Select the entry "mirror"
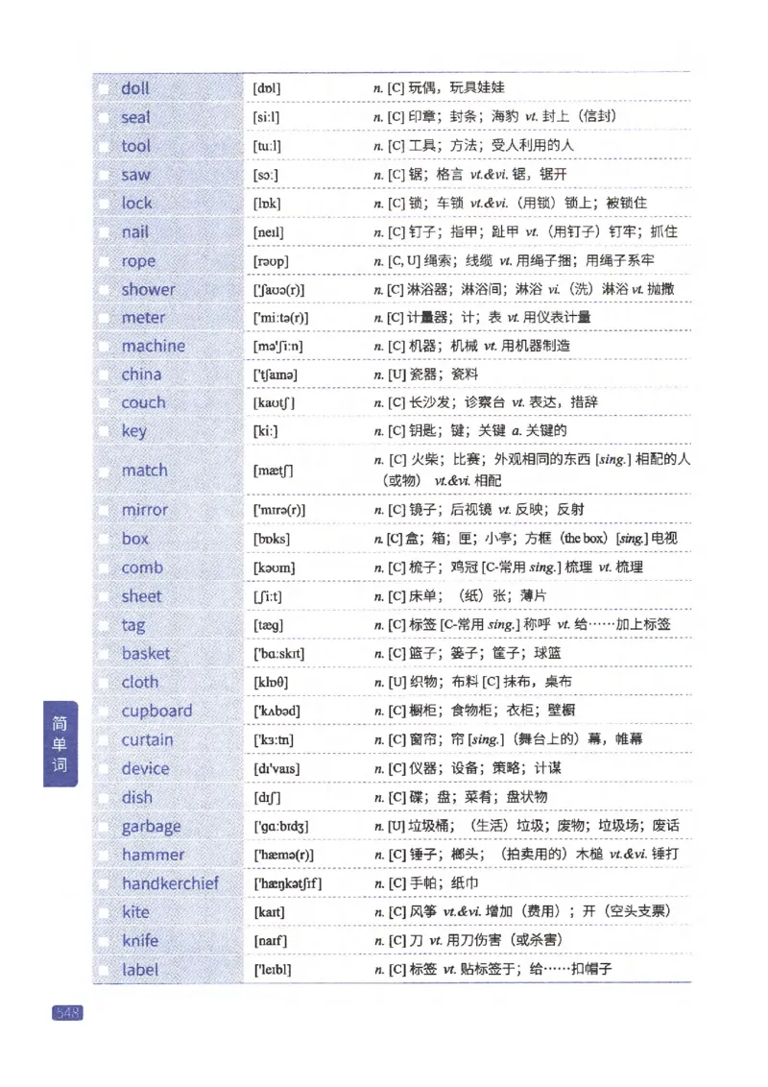The height and width of the screenshot is (1087, 768). [x=144, y=510]
